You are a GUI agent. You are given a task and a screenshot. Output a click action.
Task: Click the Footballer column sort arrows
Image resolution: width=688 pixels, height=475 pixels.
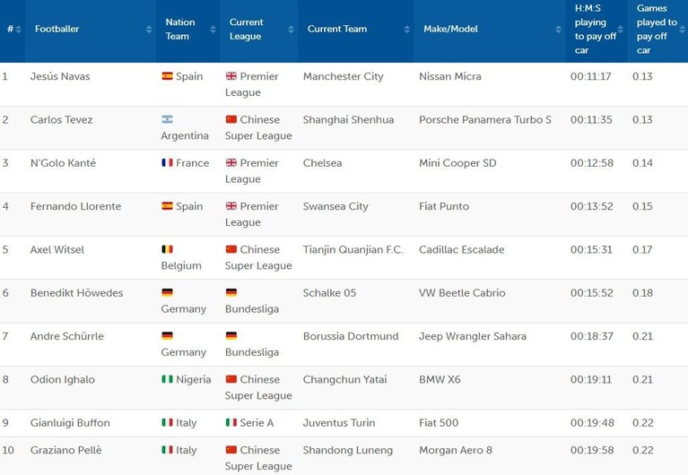pos(149,30)
